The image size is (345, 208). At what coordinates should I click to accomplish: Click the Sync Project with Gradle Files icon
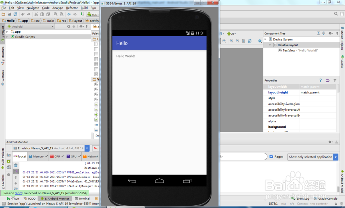pyautogui.click(x=15, y=14)
